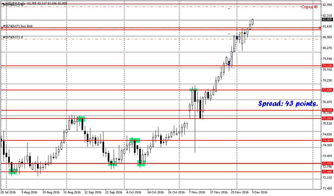334x196 pixels.
Task: Select the '#157426171 sl' stop loss label
Action: click(x=13, y=37)
